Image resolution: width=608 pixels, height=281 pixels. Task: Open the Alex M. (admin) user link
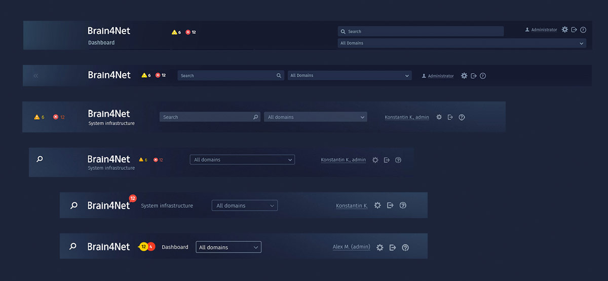(351, 247)
